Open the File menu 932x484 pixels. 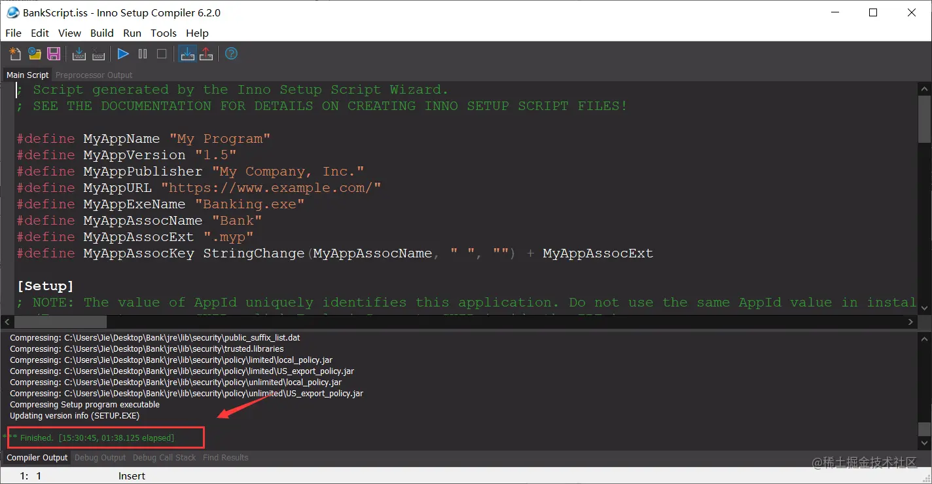pos(13,33)
